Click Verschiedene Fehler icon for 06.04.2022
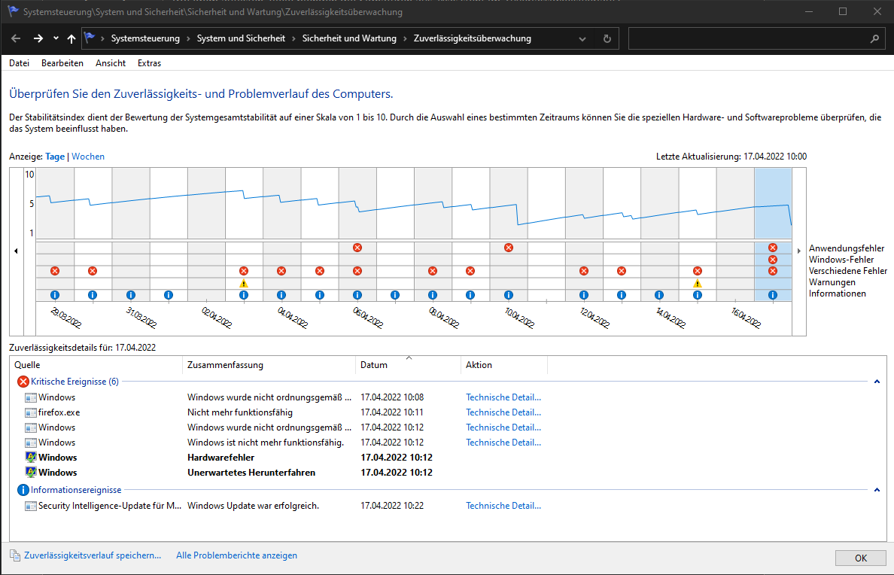The height and width of the screenshot is (575, 894). (x=357, y=271)
